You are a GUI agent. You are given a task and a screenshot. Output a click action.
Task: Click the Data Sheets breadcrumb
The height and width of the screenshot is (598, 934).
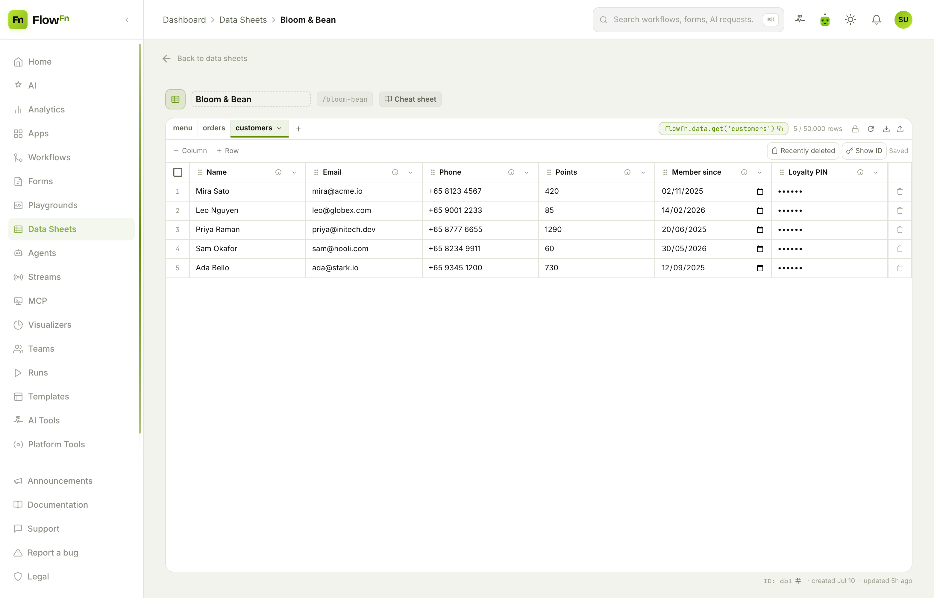[243, 20]
